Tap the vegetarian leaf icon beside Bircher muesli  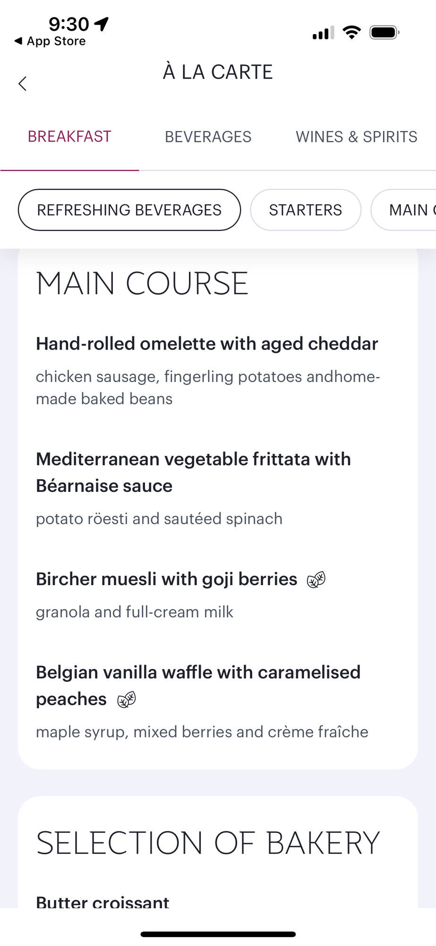(x=316, y=579)
